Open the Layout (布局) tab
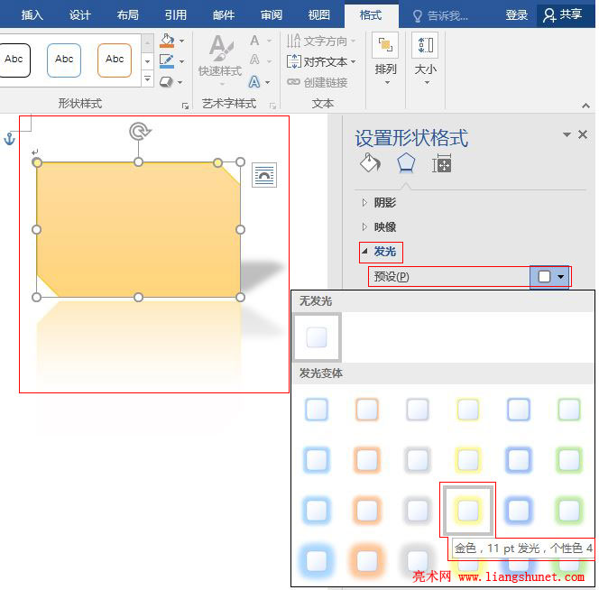Screen dimensions: 599x590 click(x=128, y=15)
